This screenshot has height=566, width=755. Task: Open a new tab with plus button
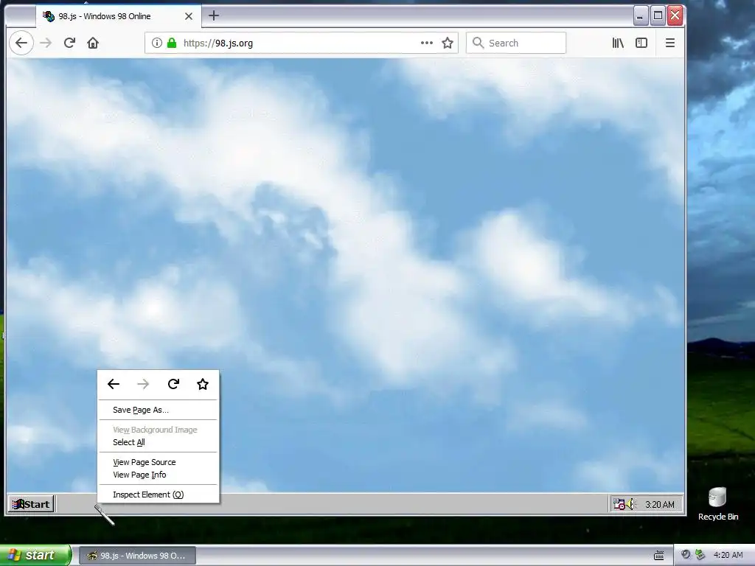(214, 16)
